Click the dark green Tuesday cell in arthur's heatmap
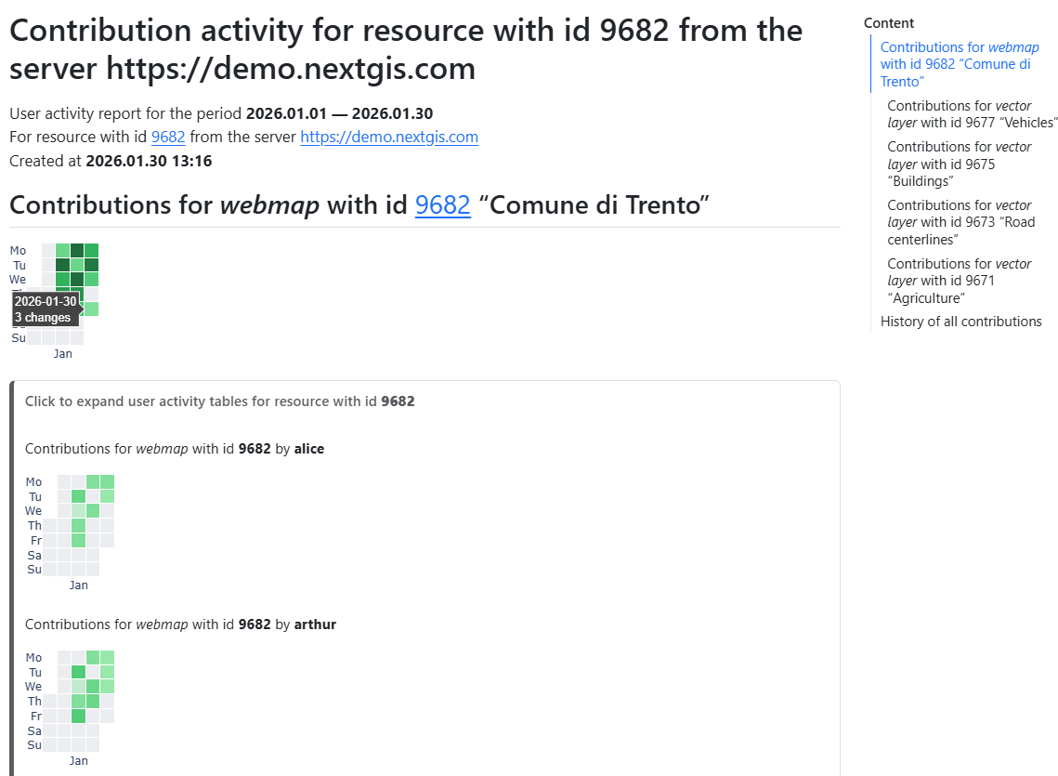This screenshot has height=776, width=1058. [79, 672]
